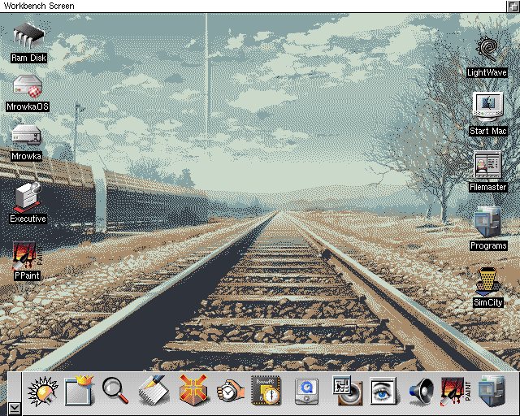Click the LightWave label text
The height and width of the screenshot is (416, 520).
[x=487, y=72]
